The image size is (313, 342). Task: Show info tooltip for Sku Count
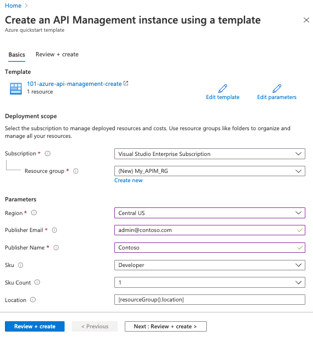click(x=37, y=282)
